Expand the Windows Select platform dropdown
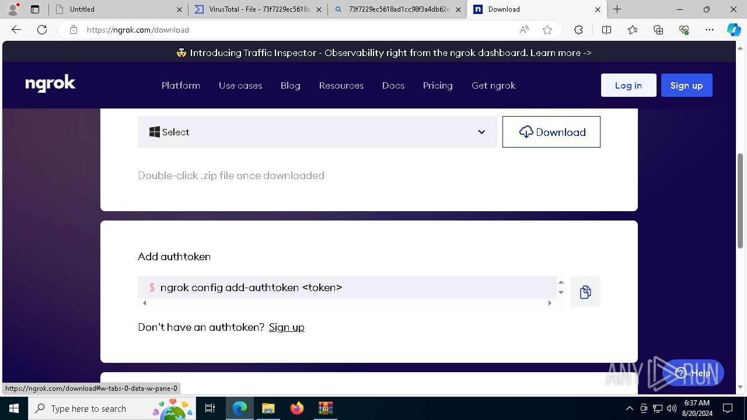This screenshot has width=747, height=420. (x=317, y=132)
